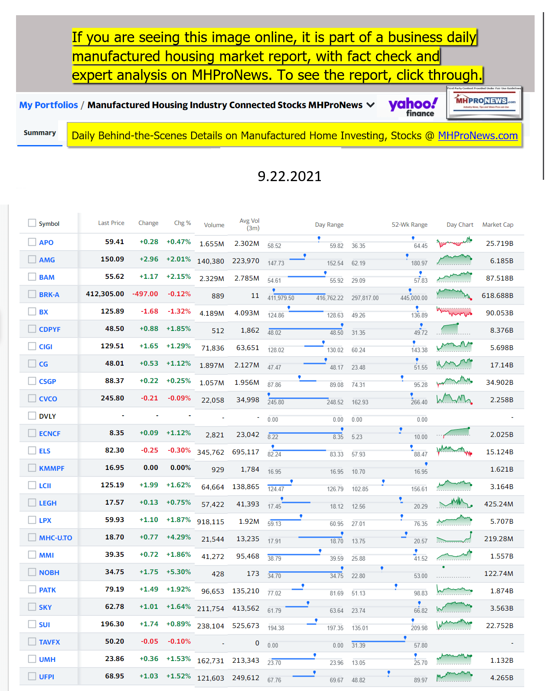Open the MHC-U.TO day chart sparkline

454,537
